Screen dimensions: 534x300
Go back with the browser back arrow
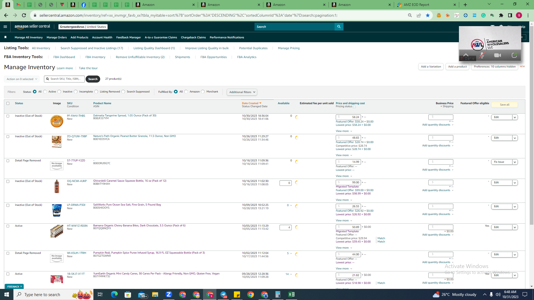click(x=6, y=15)
